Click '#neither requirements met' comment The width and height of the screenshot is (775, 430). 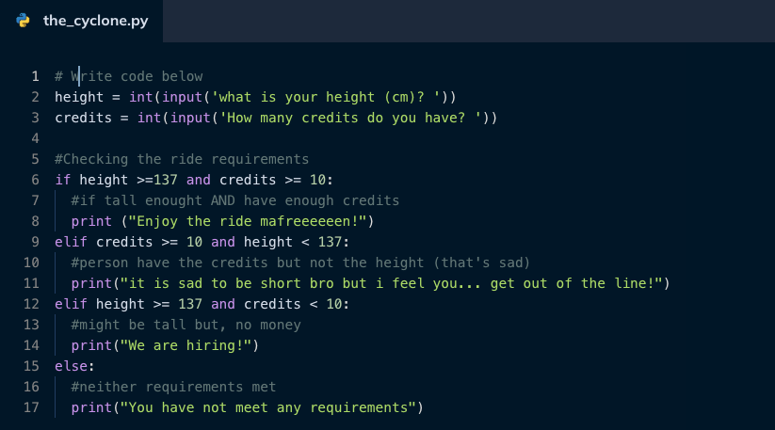(173, 387)
